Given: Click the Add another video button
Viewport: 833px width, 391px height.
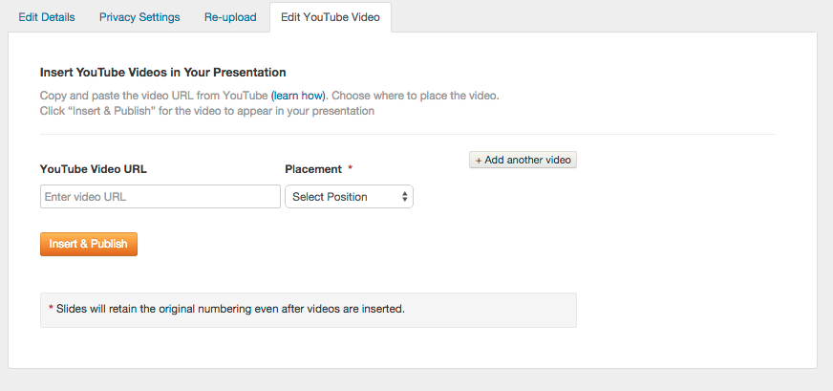Looking at the screenshot, I should click(x=523, y=160).
